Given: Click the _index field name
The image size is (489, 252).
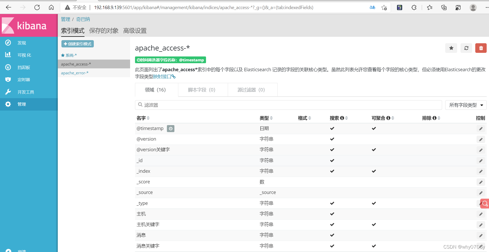Looking at the screenshot, I should click(143, 171).
